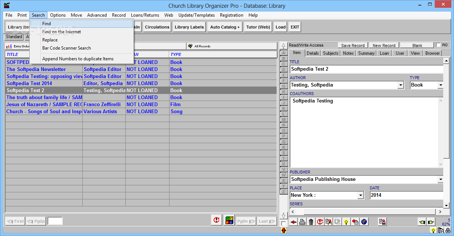
Task: Click the status bar light bulb icon
Action: (x=433, y=230)
